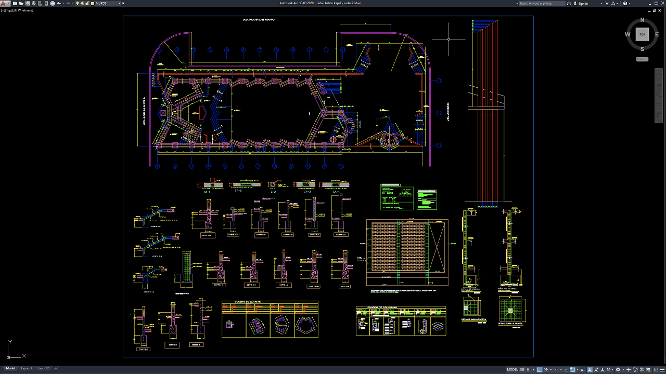Click the Undo arrow icon

[x=59, y=3]
